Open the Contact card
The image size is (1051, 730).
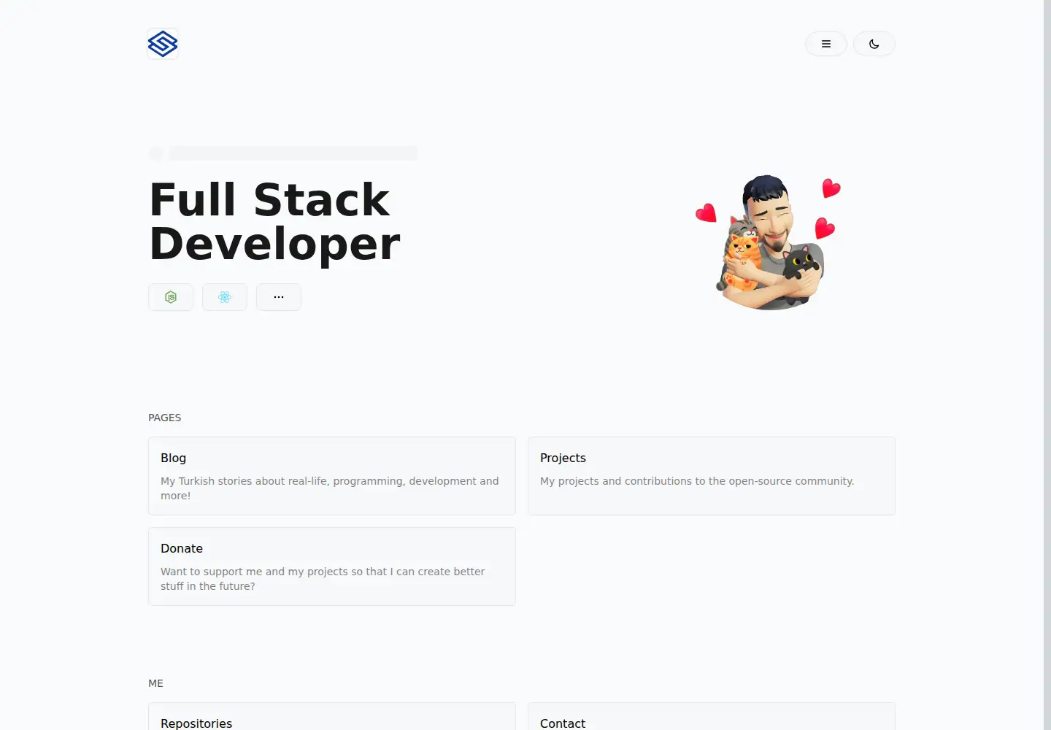click(x=712, y=717)
